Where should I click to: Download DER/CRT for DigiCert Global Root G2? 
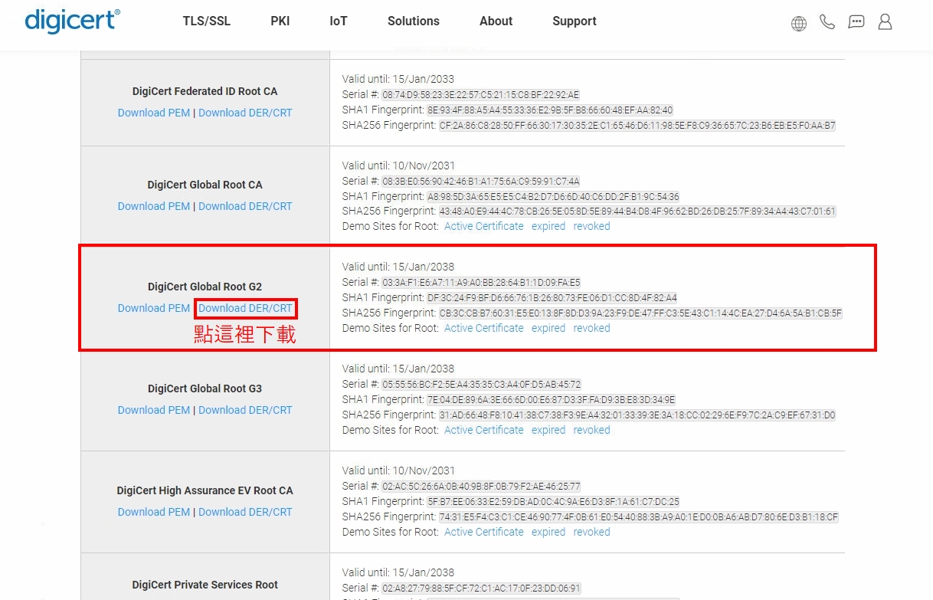(245, 308)
